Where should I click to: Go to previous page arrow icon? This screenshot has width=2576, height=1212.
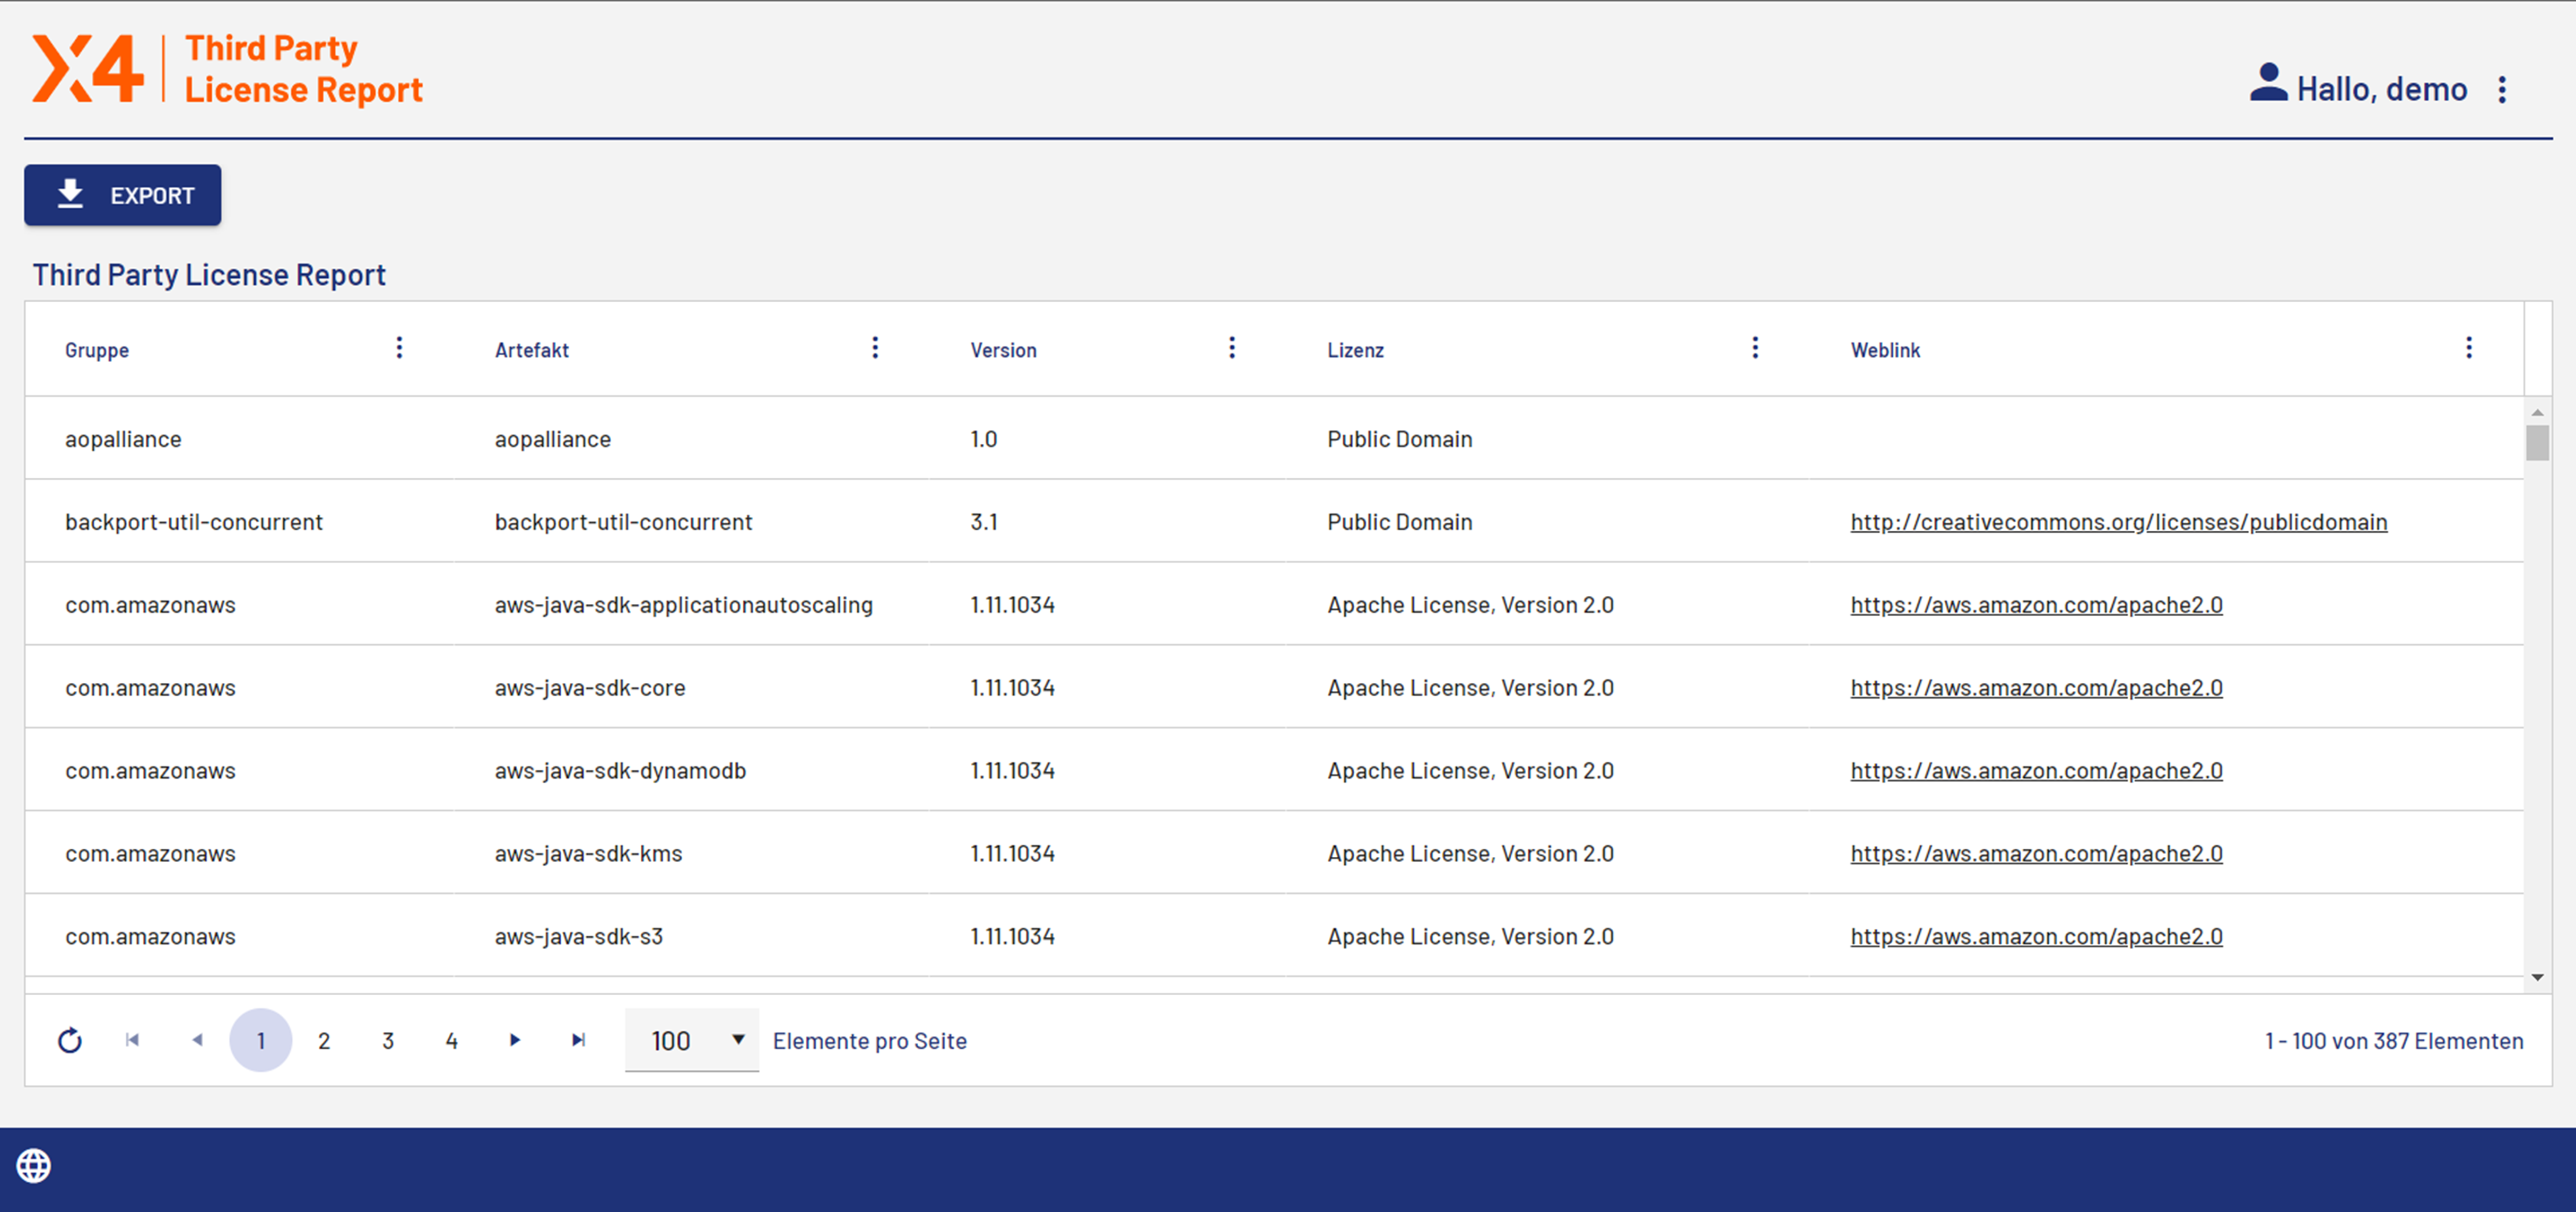coord(197,1040)
